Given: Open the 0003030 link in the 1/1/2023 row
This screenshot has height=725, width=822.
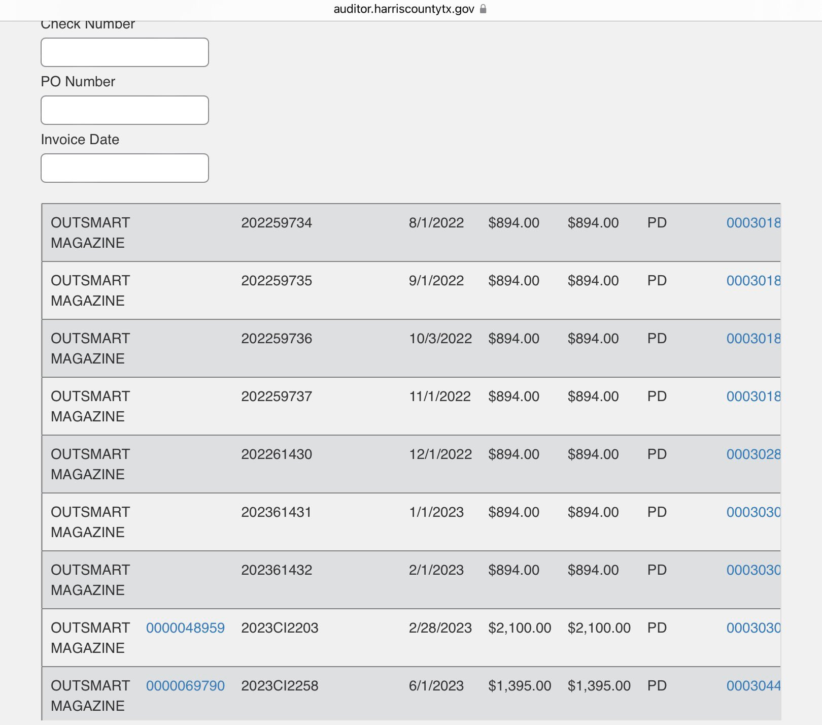Looking at the screenshot, I should [753, 512].
